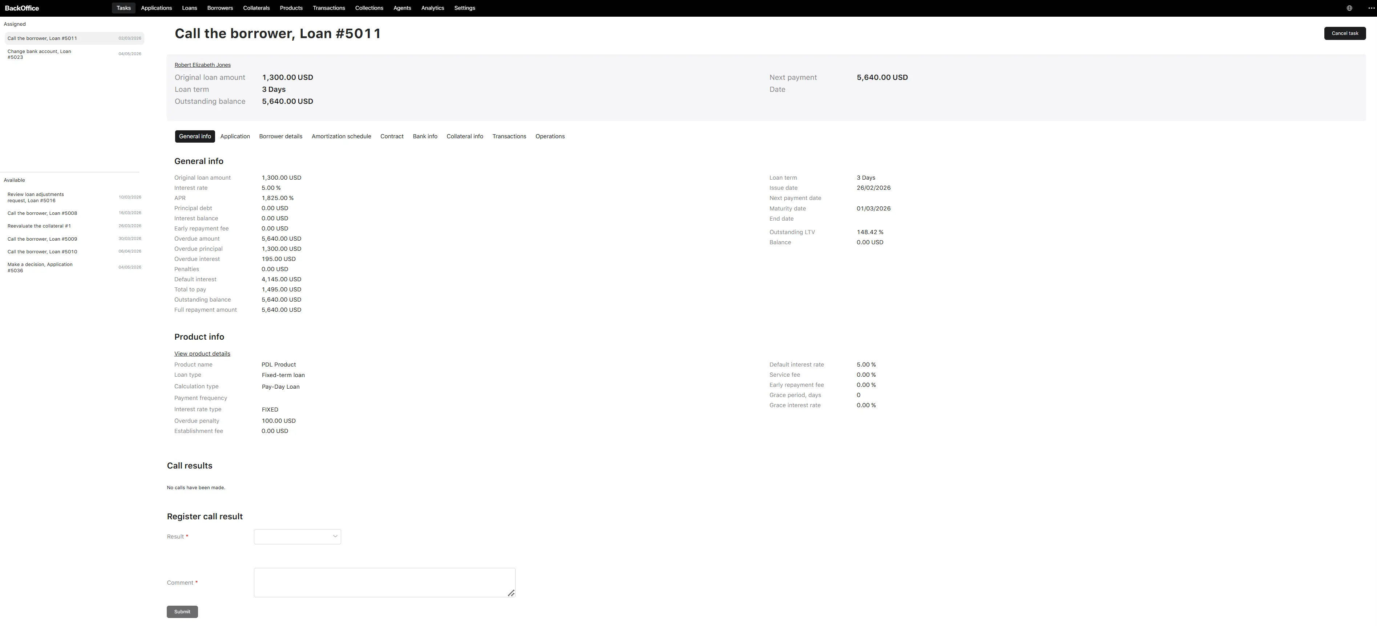The width and height of the screenshot is (1377, 626).
Task: Click 'No calls have been made.' text
Action: point(195,488)
